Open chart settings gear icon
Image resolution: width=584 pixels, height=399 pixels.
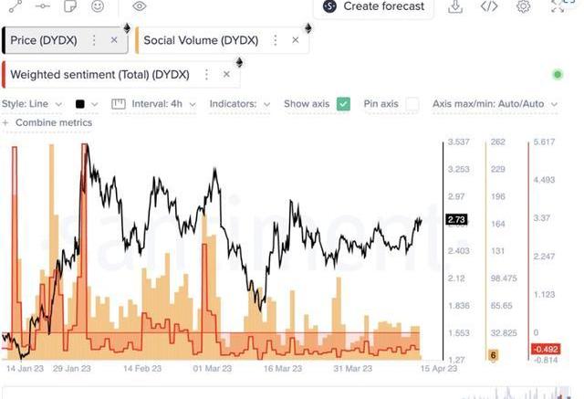click(x=523, y=7)
